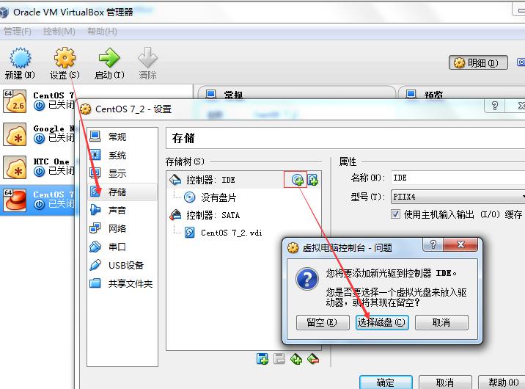Toggle 使用主机输入输出 (I/O) 缓存 checkbox
525x389 pixels.
(395, 214)
